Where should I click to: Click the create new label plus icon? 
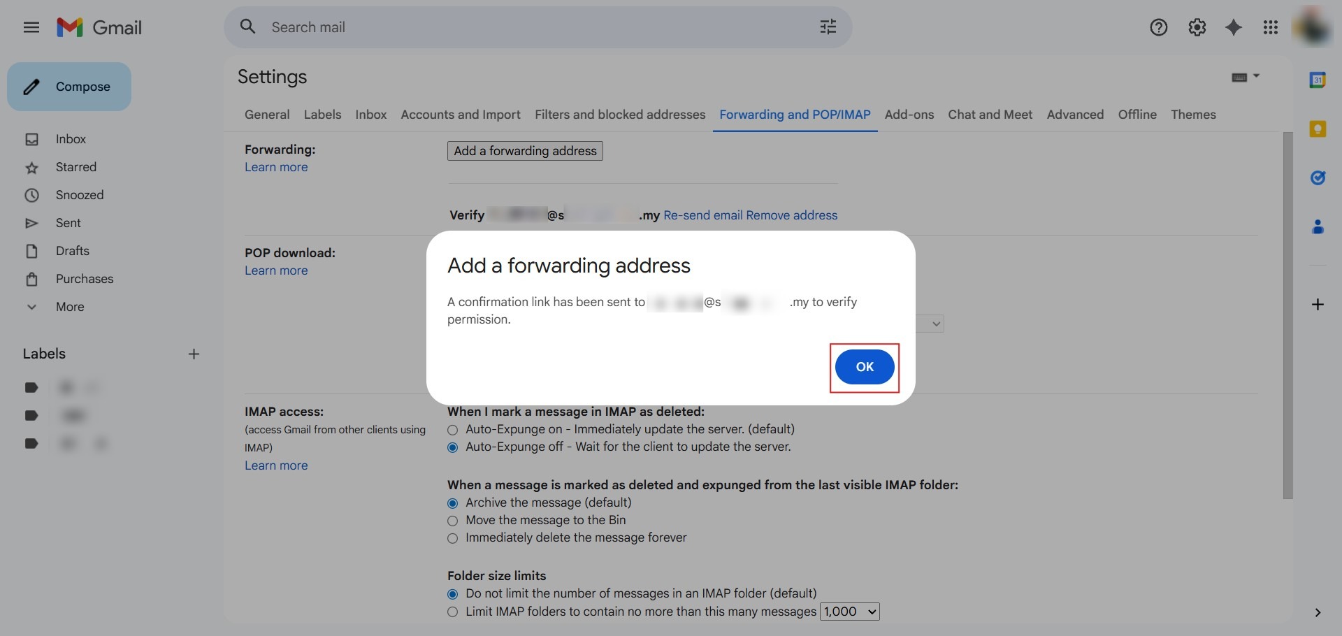tap(194, 354)
